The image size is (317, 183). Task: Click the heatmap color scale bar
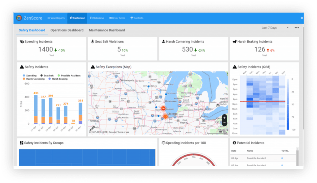point(288,104)
